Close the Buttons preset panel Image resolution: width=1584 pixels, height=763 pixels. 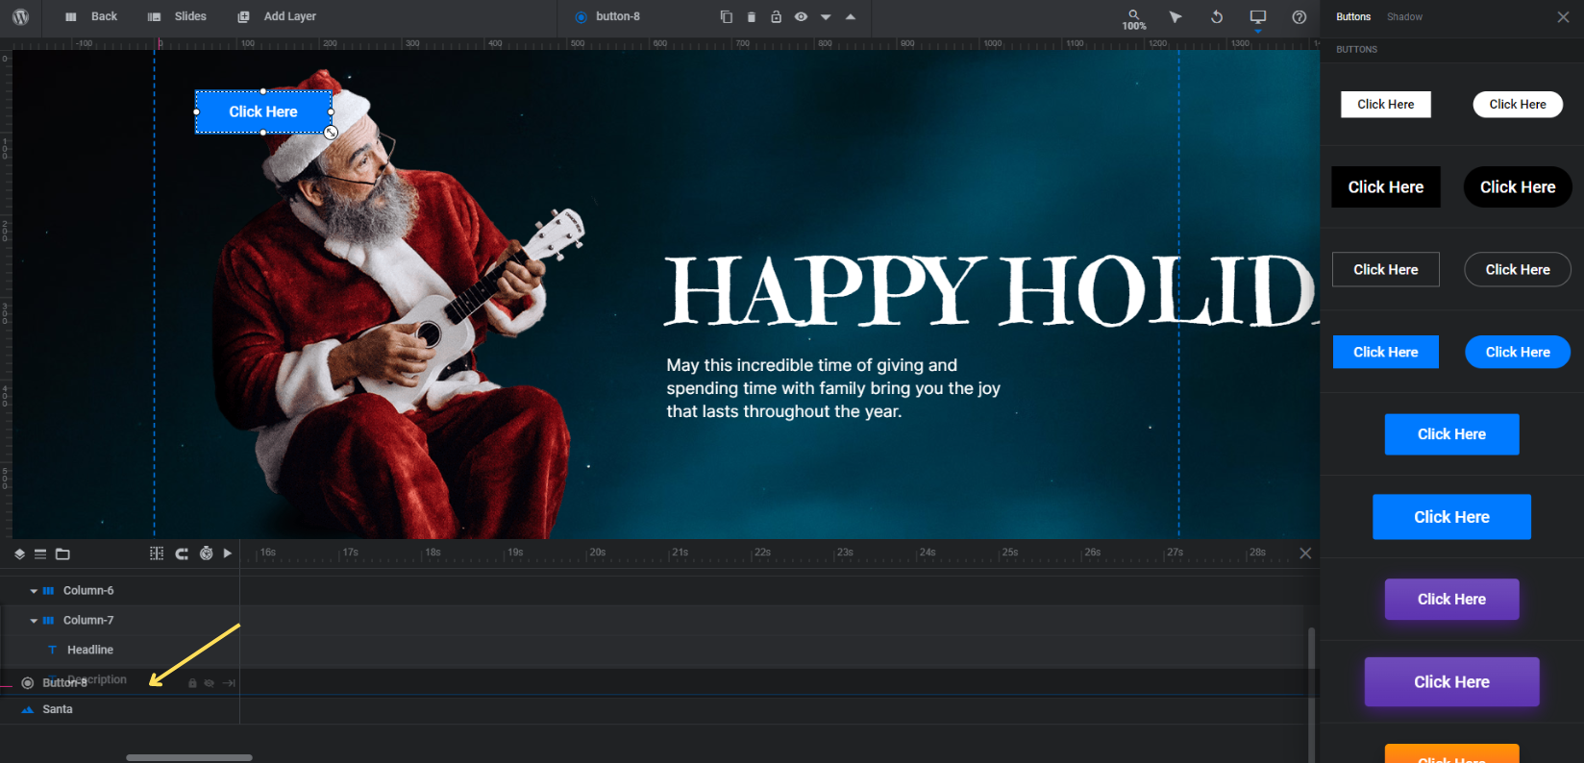pos(1563,17)
